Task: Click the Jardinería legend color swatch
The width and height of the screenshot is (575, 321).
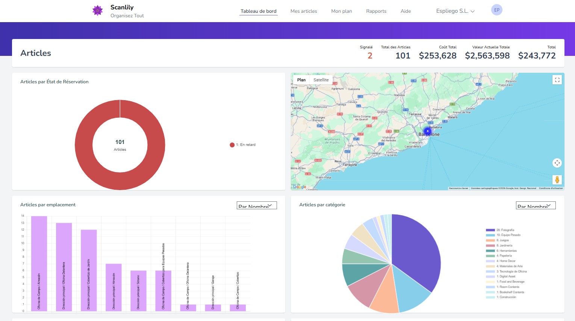Action: (490, 246)
